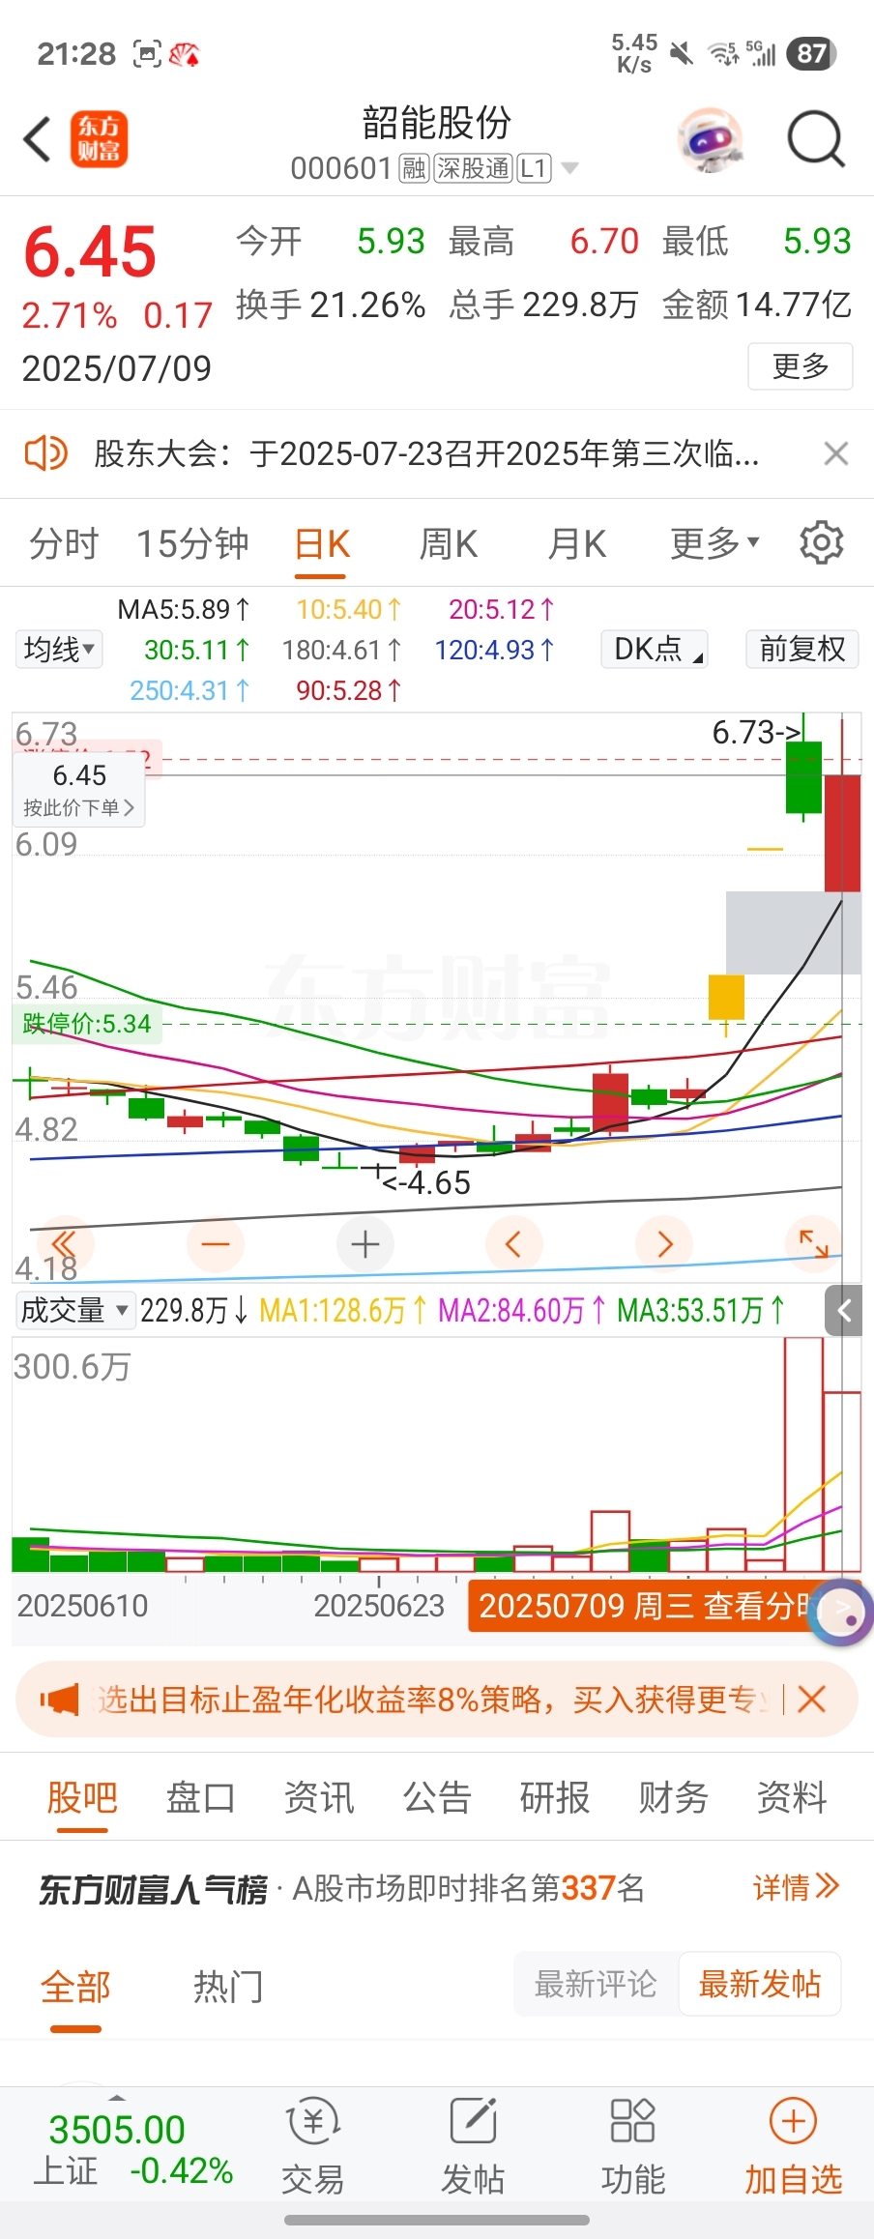Image resolution: width=874 pixels, height=2239 pixels.
Task: Tap current price 6.45 text
Action: point(90,252)
